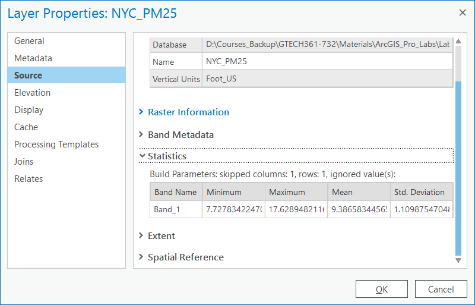The width and height of the screenshot is (475, 305).
Task: Expand the Extent section
Action: [161, 236]
